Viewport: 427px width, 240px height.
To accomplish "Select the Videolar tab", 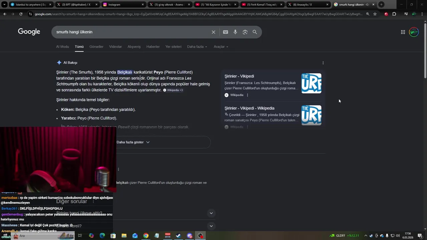I will coord(115,47).
